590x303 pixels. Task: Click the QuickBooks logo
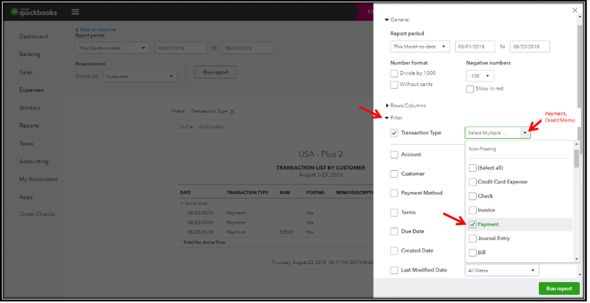pos(34,12)
